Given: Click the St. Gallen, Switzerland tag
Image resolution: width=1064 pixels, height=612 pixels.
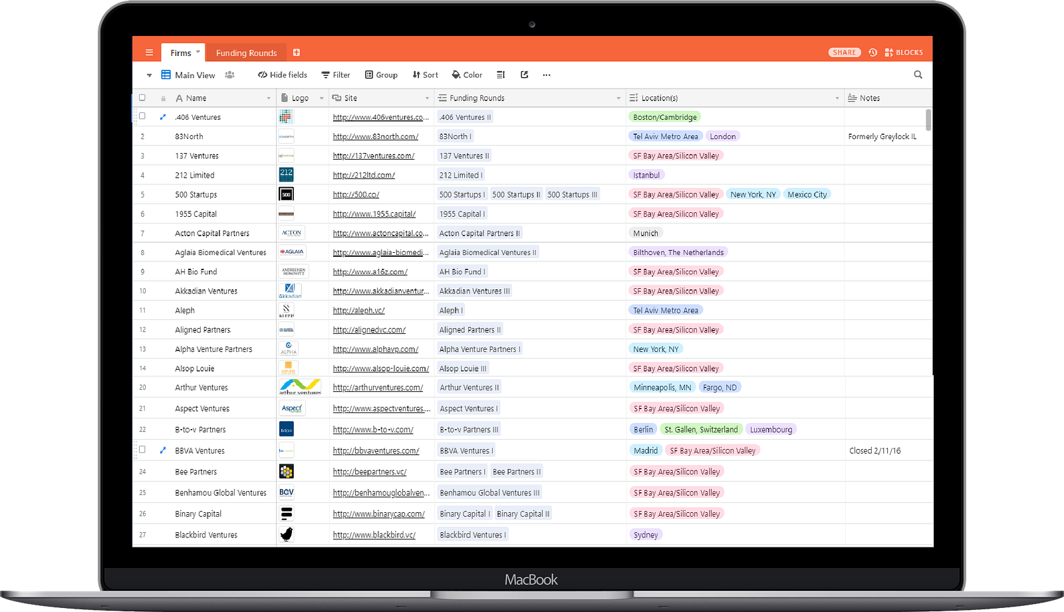Looking at the screenshot, I should [701, 430].
